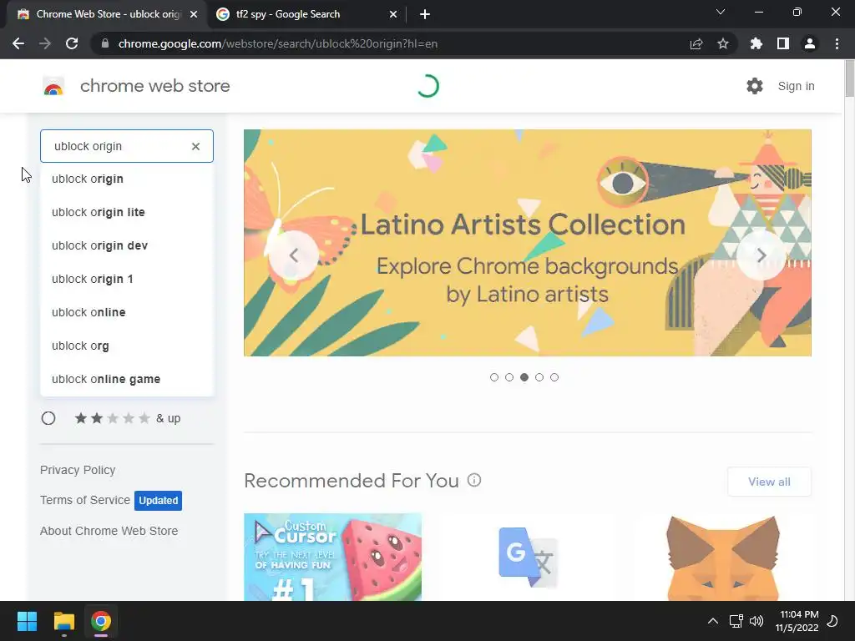Open a new tab with the plus button
855x641 pixels.
(425, 14)
